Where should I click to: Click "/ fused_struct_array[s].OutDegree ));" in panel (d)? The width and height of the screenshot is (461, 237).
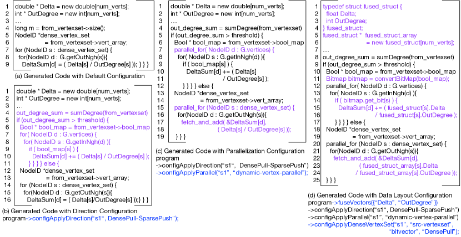407,173
